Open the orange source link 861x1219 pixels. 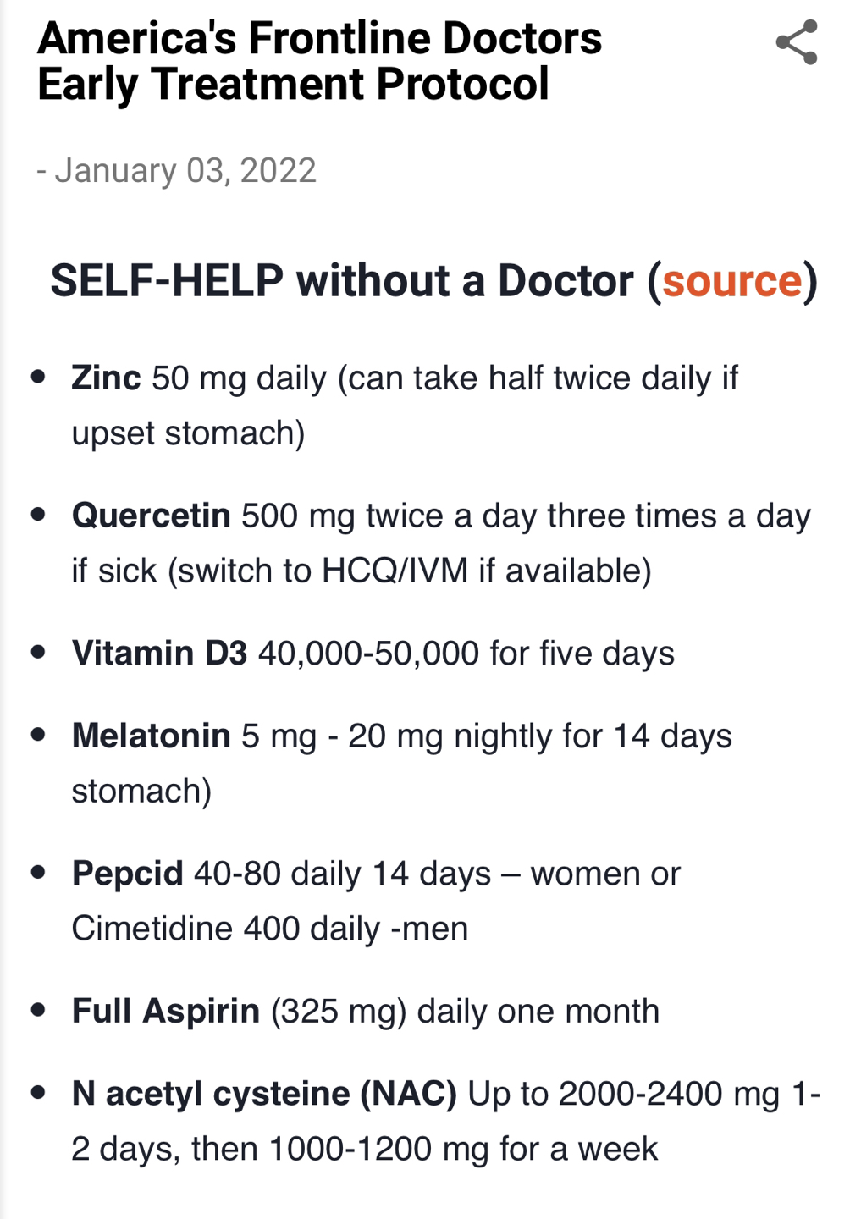click(731, 281)
